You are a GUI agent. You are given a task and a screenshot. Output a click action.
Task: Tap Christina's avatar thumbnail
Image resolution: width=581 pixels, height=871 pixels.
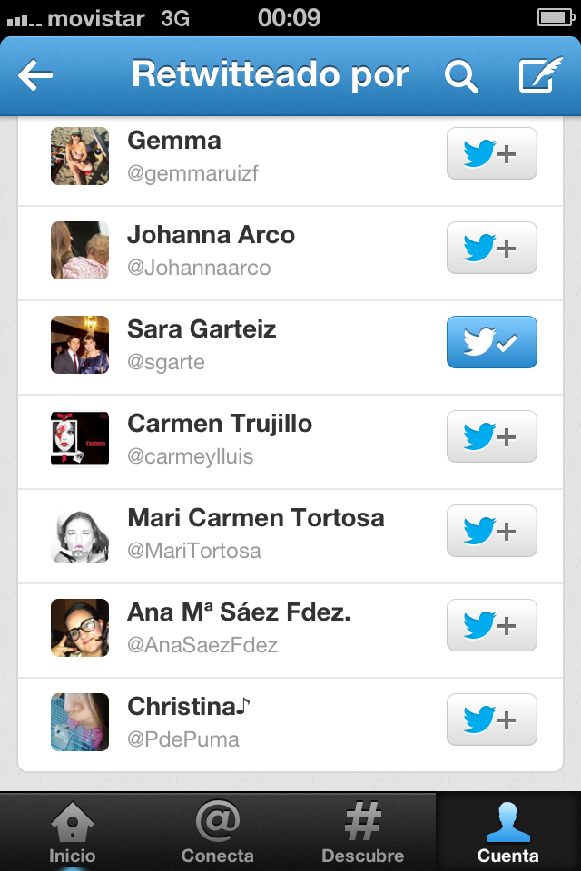coord(80,722)
